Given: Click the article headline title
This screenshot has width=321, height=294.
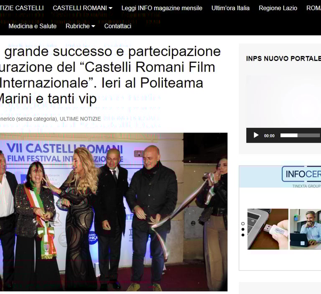Looking at the screenshot, I should pos(110,75).
